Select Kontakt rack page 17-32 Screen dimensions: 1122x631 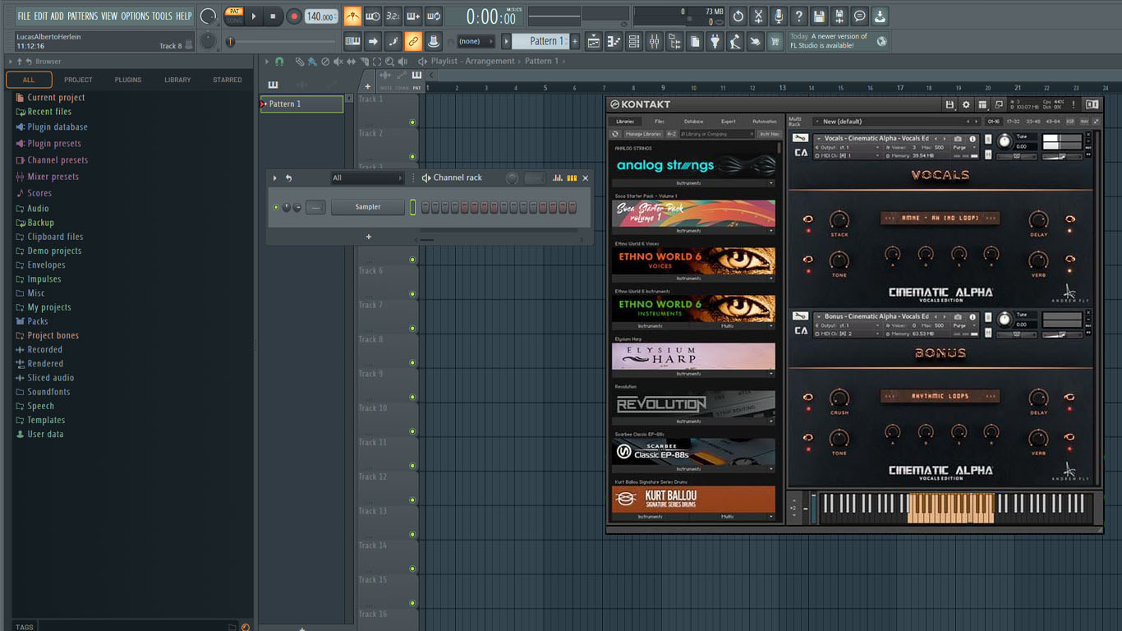(x=1013, y=122)
